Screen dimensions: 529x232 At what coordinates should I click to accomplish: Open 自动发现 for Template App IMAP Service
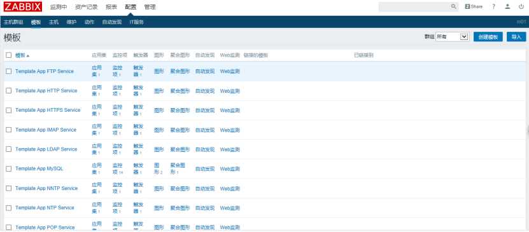click(205, 130)
